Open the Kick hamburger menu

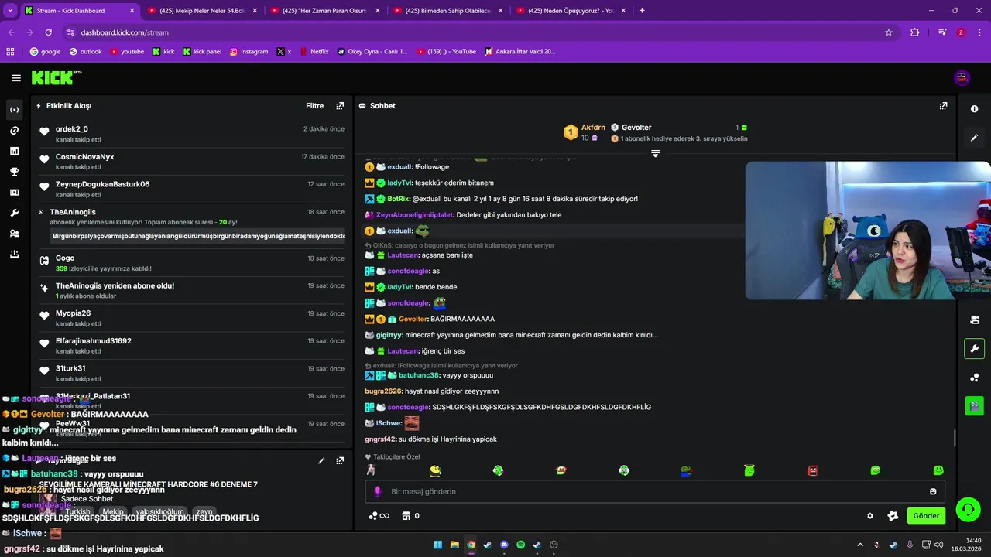16,78
